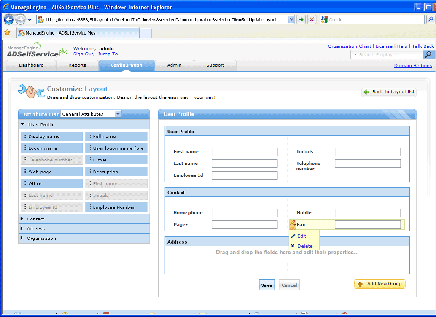Click the ManageEngine browser tab

point(78,33)
